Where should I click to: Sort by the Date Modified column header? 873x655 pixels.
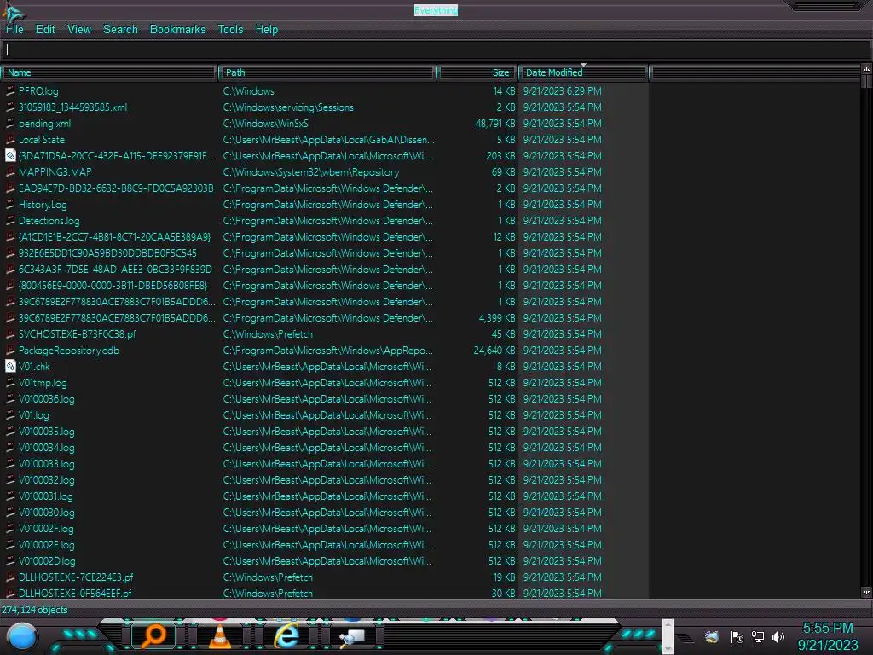click(x=583, y=72)
